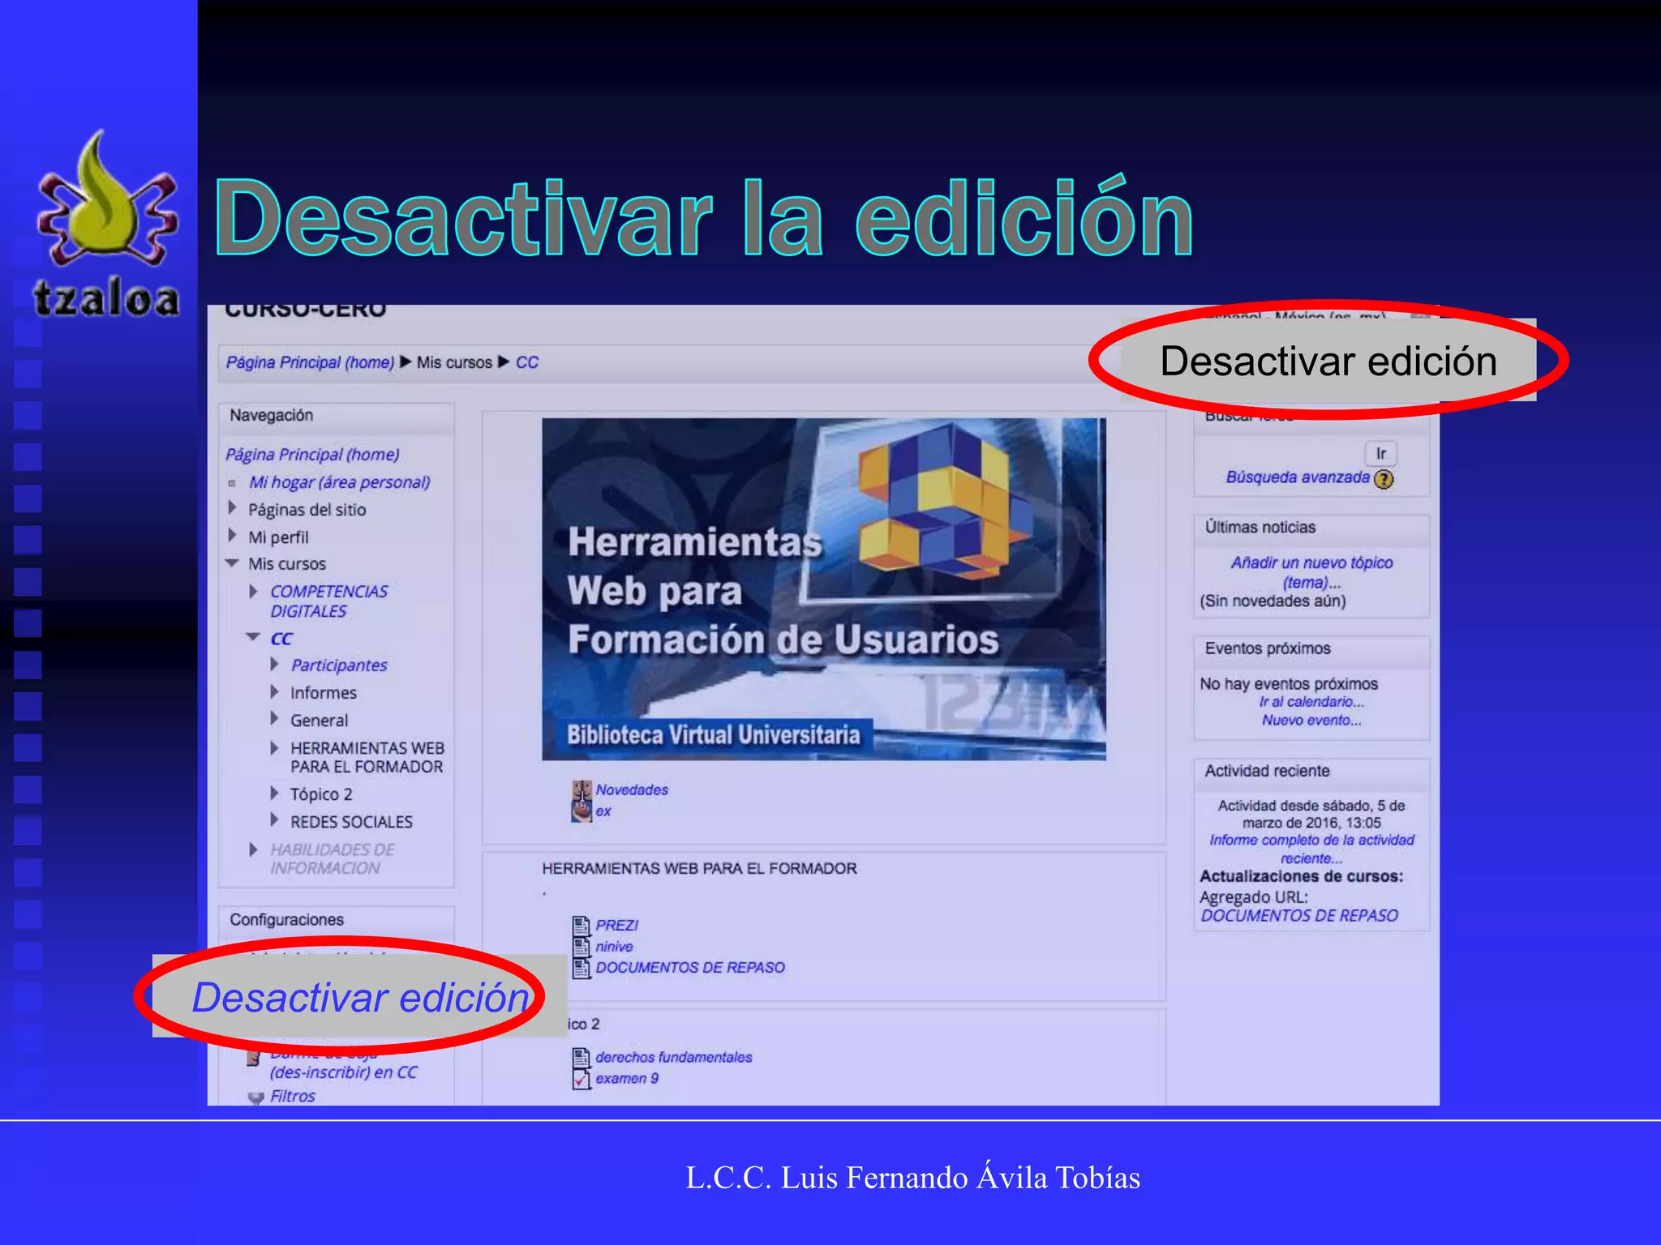This screenshot has height=1245, width=1661.
Task: Expand the Mi perfil node
Action: pyautogui.click(x=233, y=536)
